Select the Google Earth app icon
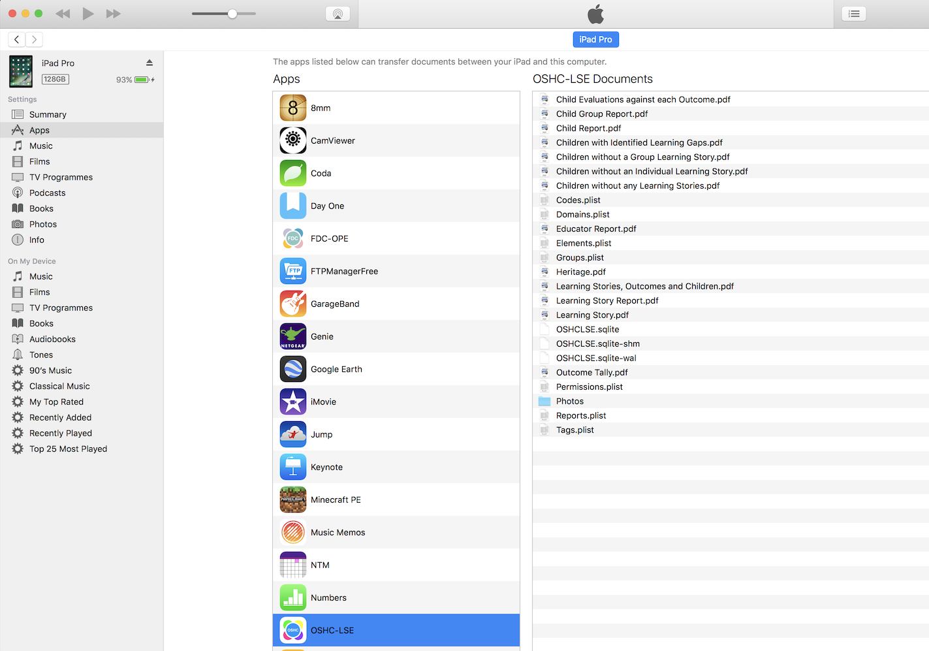Viewport: 929px width, 651px height. click(x=293, y=369)
